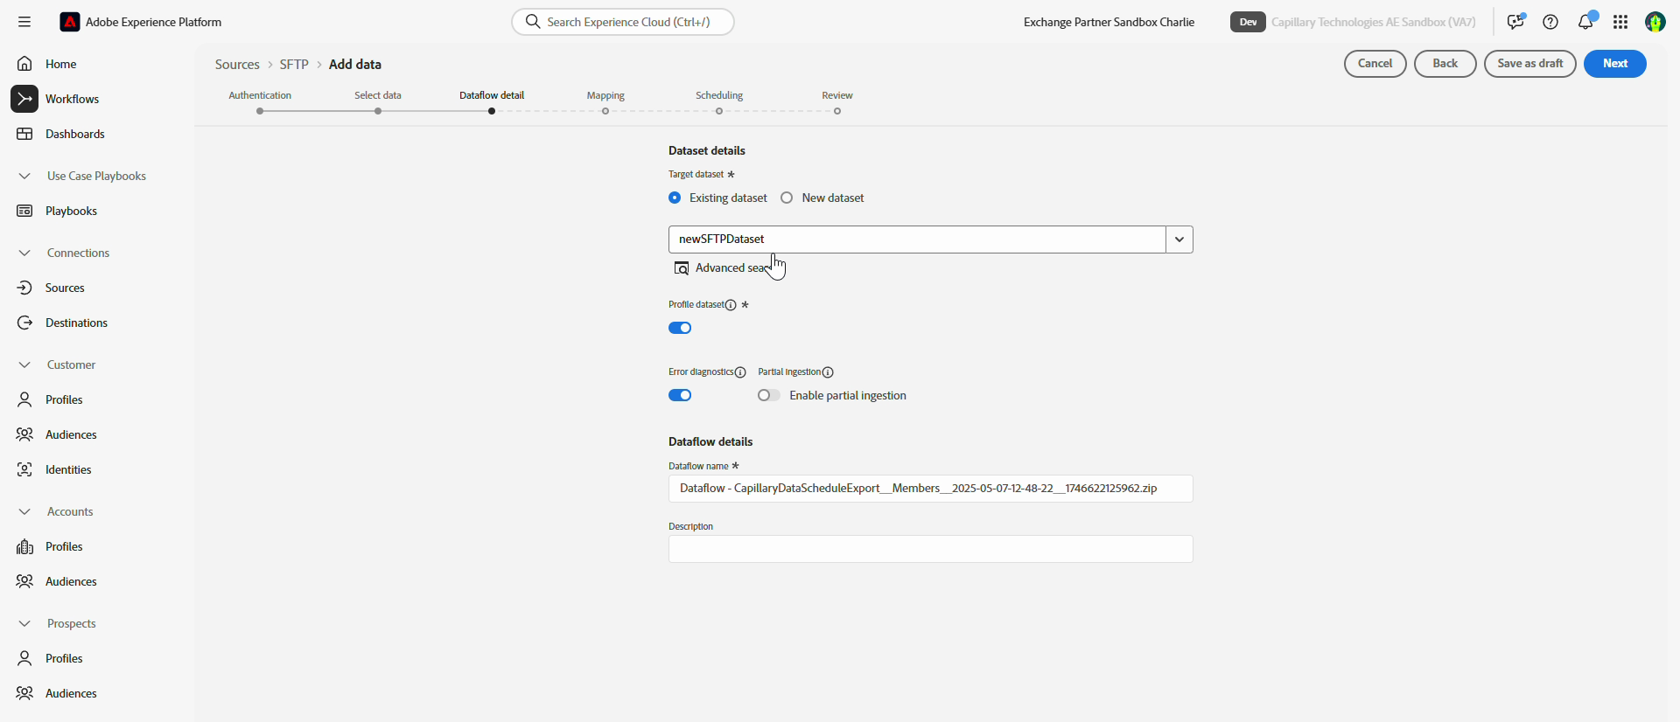Click Accounts Profiles building icon

pyautogui.click(x=25, y=546)
